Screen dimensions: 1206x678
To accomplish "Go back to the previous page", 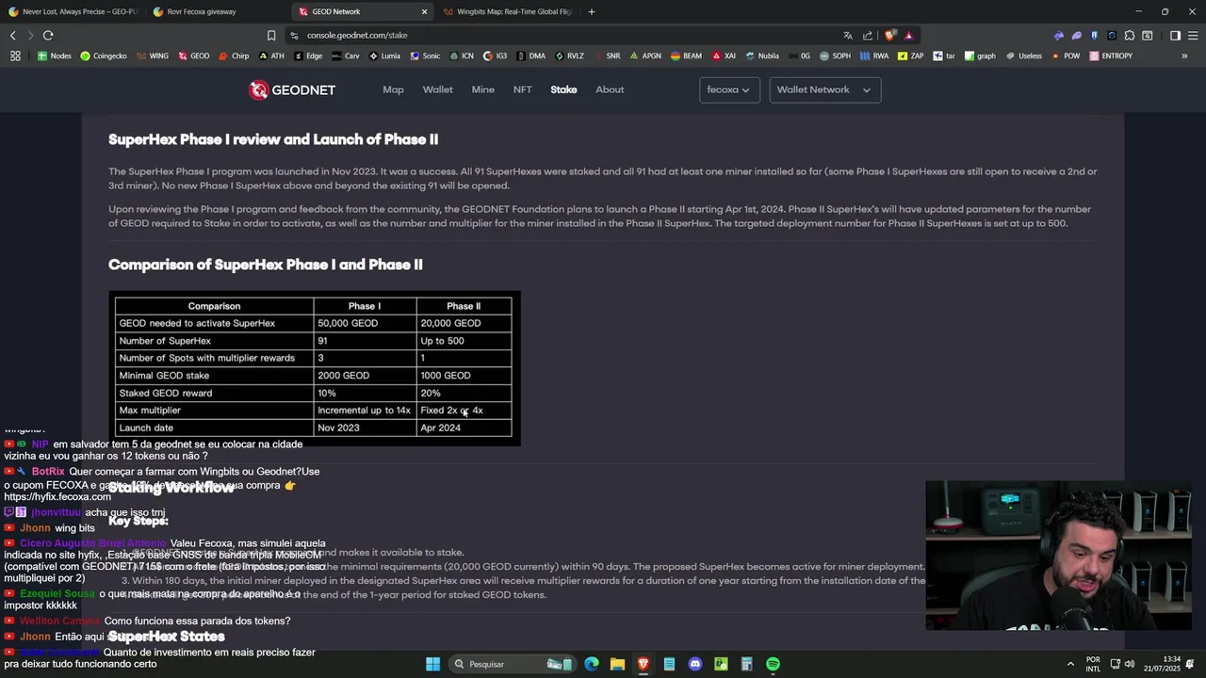I will [12, 35].
